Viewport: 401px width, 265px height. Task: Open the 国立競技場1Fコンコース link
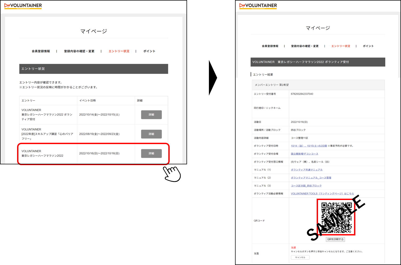304,154
